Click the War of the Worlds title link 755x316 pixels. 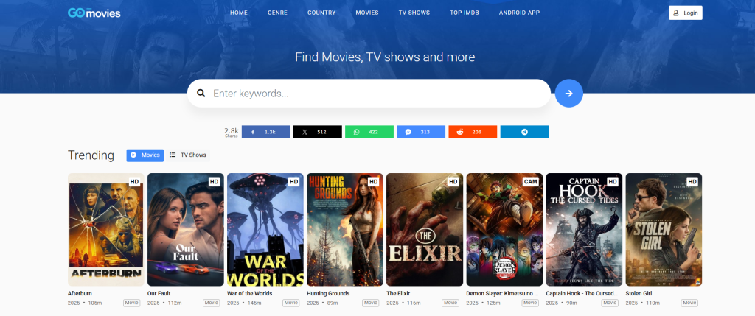click(x=249, y=293)
